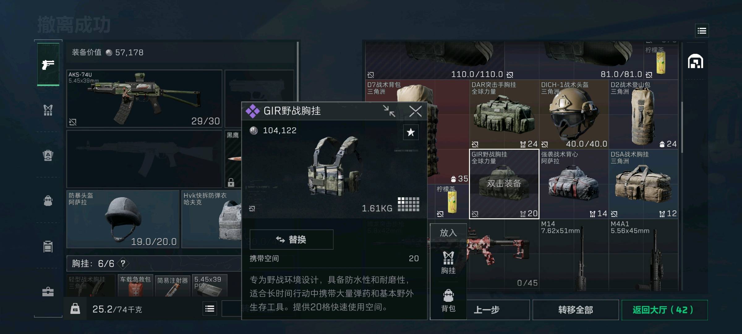Click the stash panel vertical scrollbar
Viewport: 742px width, 334px height.
pos(681,127)
